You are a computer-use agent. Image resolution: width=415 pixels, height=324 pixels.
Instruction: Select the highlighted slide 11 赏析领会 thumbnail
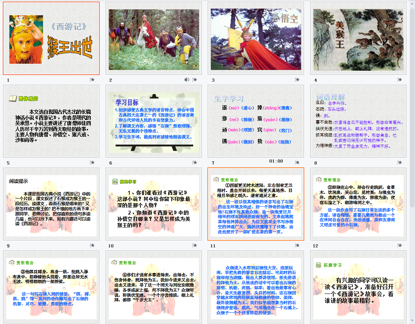[256, 204]
